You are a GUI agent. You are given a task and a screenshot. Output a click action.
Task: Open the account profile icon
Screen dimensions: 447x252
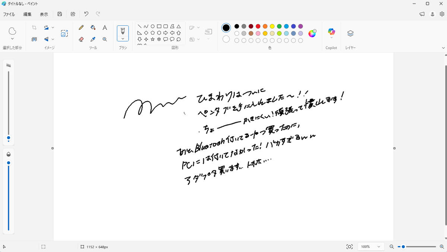coord(432,14)
